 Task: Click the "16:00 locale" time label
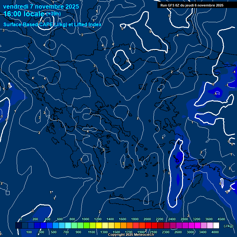point(24,14)
